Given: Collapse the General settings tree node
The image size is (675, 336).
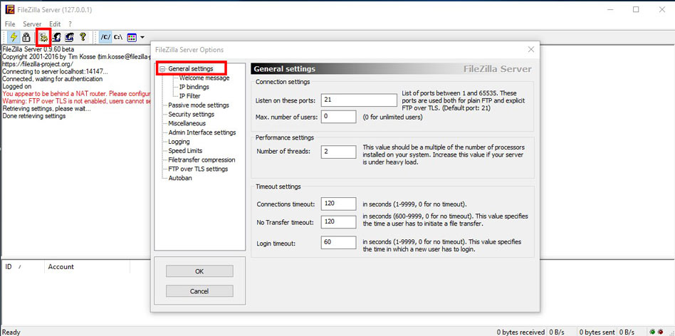Looking at the screenshot, I should (x=162, y=69).
